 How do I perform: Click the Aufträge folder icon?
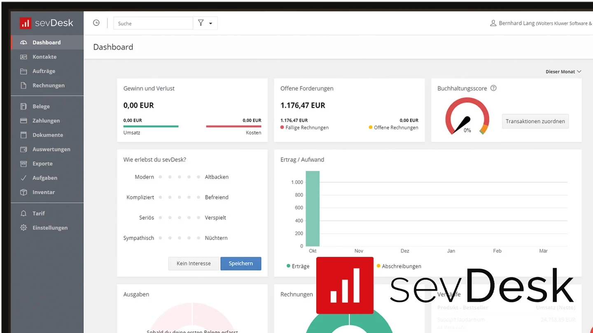pos(23,71)
